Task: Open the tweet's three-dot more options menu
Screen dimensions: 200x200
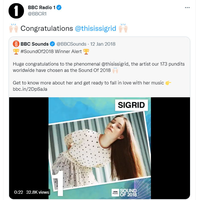Action: 187,8
